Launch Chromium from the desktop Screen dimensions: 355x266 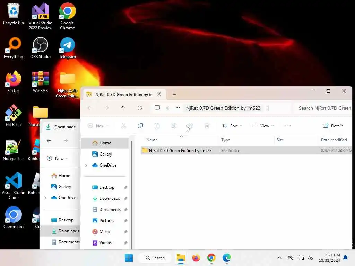(x=14, y=218)
